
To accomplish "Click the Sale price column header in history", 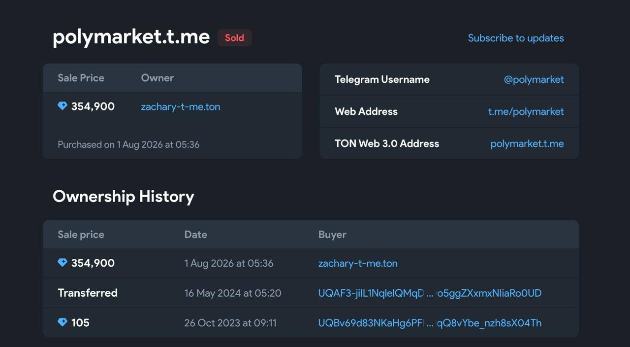I will click(81, 235).
